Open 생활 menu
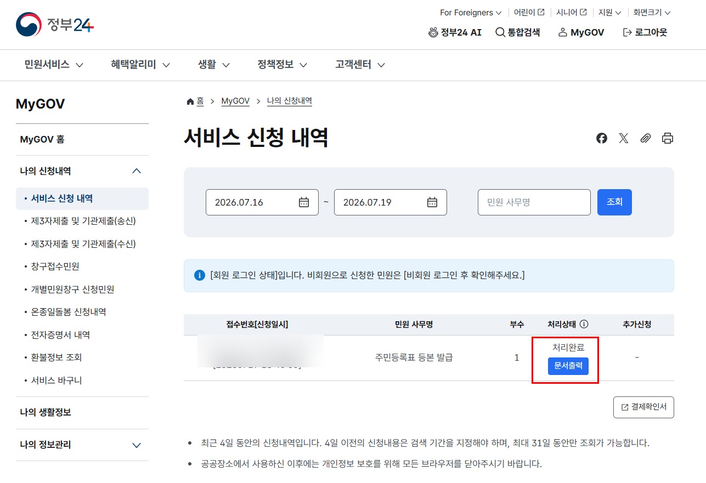 [214, 65]
